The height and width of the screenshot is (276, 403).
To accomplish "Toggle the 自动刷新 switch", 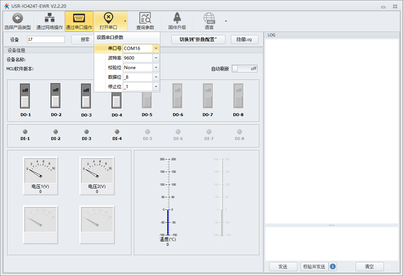I will (244, 69).
